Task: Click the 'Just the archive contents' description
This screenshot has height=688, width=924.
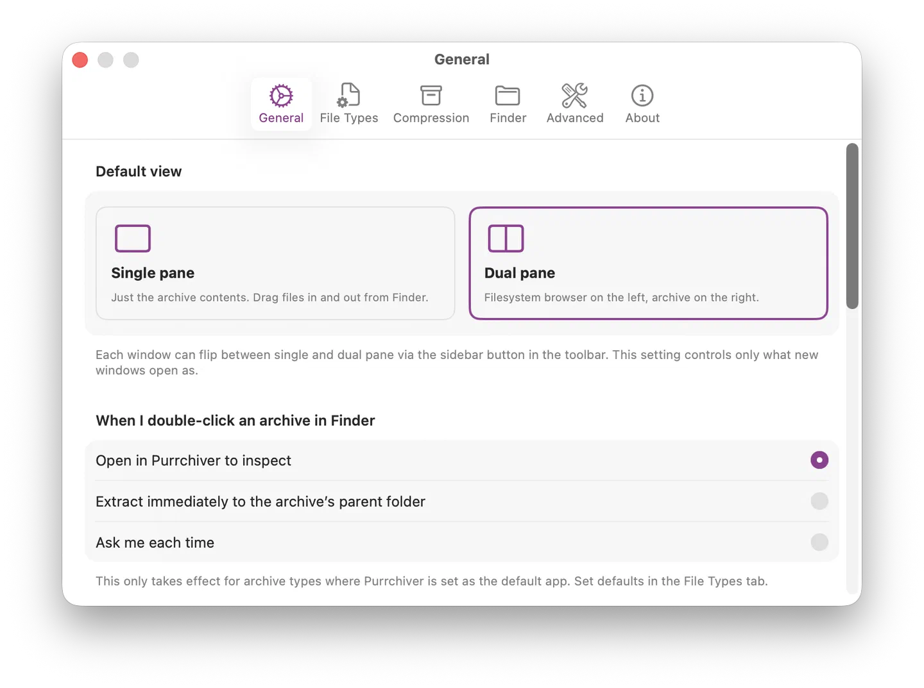Action: pyautogui.click(x=269, y=298)
